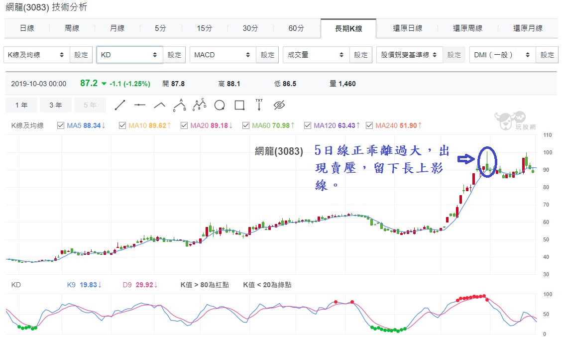563x337 pixels.
Task: Select the ABC wave drawing tool
Action: click(180, 105)
